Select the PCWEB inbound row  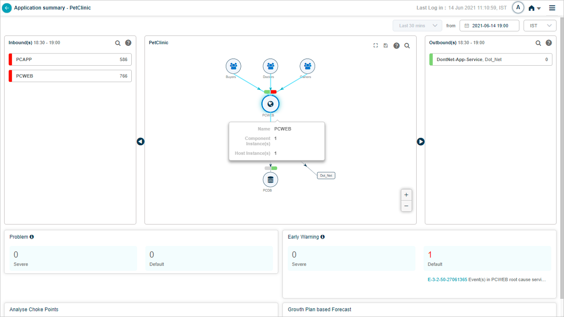coord(70,76)
